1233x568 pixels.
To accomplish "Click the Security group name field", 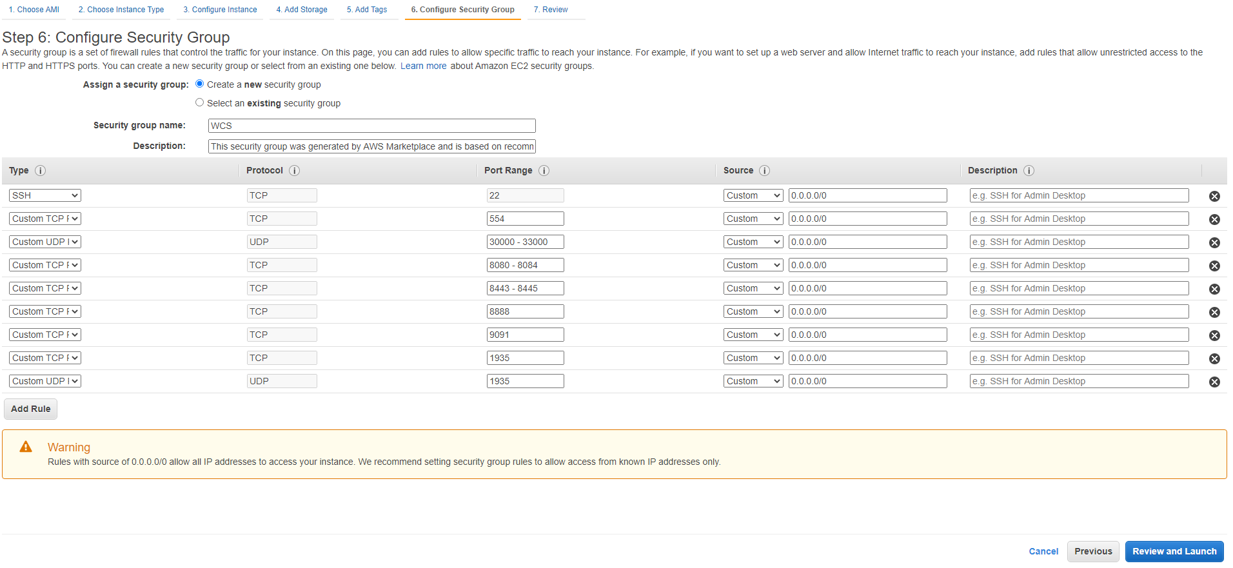I will [371, 126].
